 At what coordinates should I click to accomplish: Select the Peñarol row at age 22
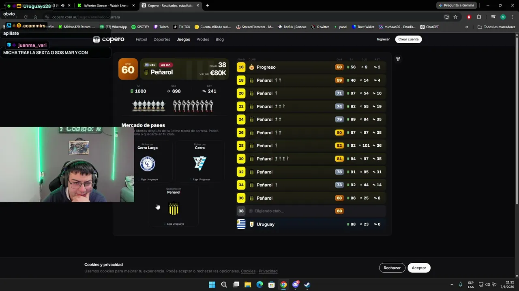tap(311, 107)
